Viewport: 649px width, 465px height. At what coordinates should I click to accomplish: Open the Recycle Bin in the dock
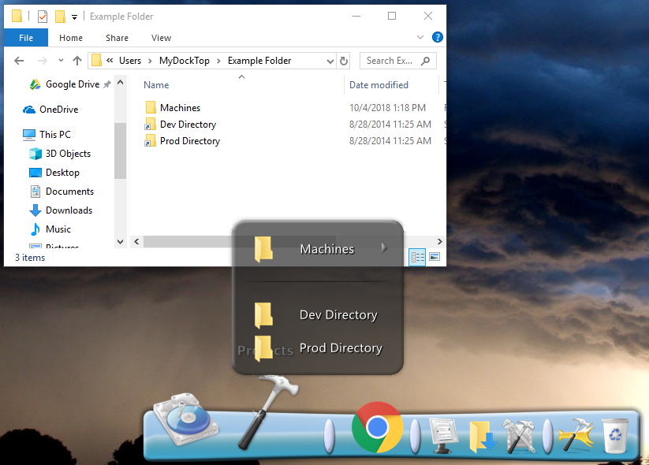pyautogui.click(x=615, y=434)
